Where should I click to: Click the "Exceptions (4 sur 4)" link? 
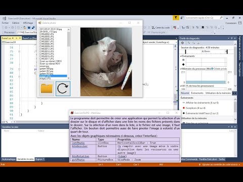195,108
